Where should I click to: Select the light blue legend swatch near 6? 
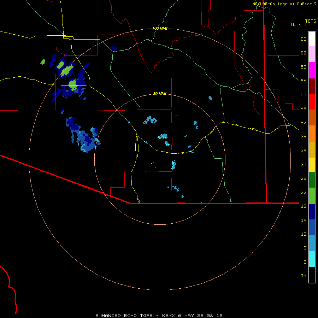click(x=312, y=243)
